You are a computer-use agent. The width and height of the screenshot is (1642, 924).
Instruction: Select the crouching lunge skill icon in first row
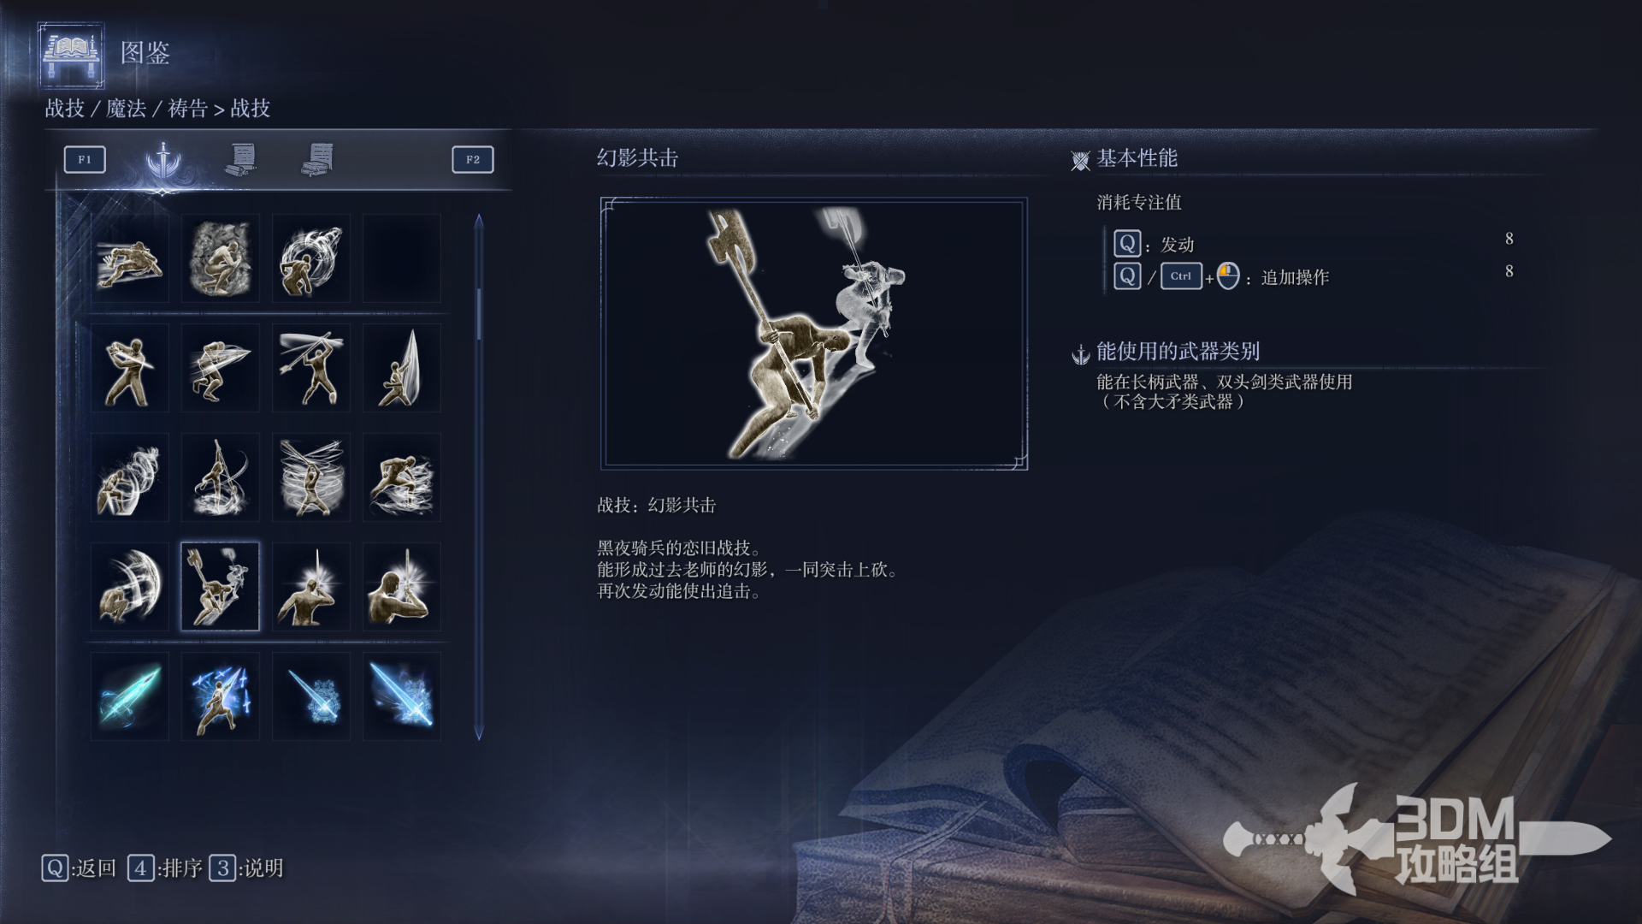click(130, 258)
